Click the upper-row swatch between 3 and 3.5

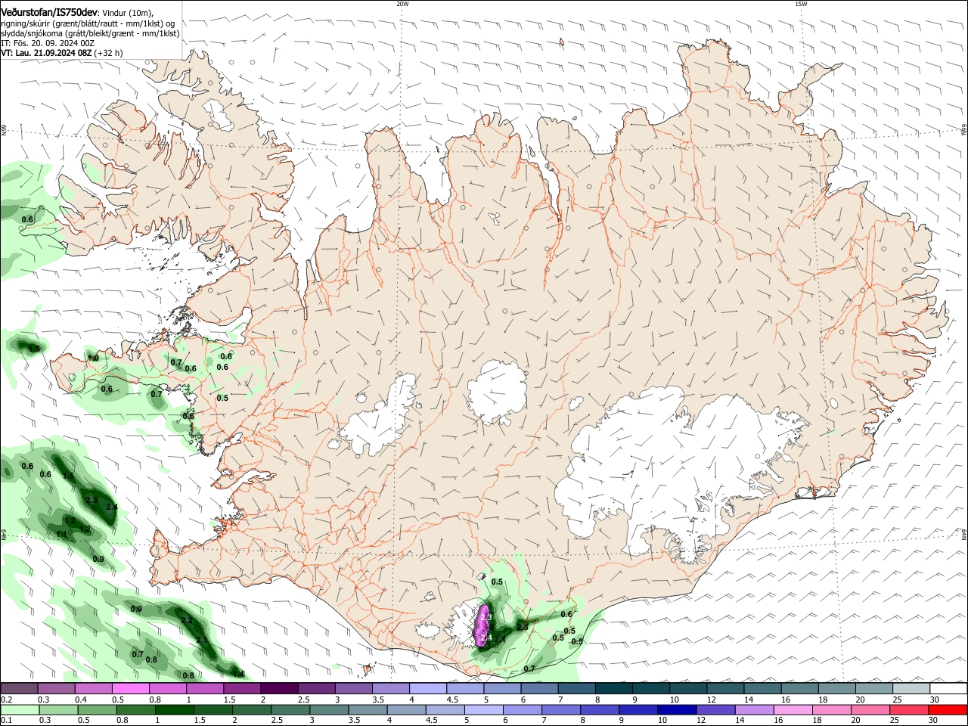pos(353,689)
